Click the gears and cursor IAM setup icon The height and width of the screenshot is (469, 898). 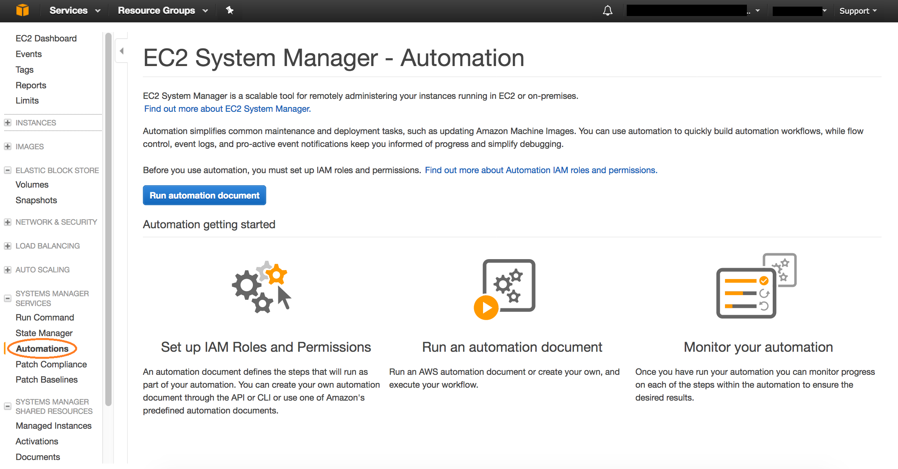click(262, 287)
